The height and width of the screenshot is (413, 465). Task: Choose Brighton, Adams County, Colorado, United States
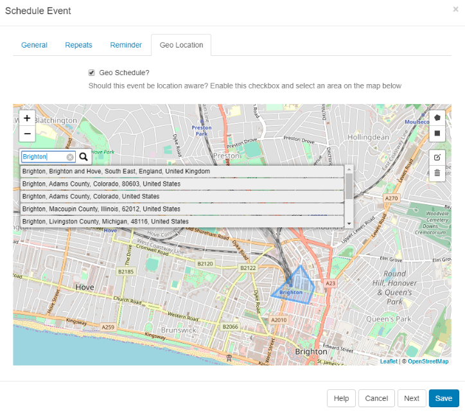click(182, 197)
